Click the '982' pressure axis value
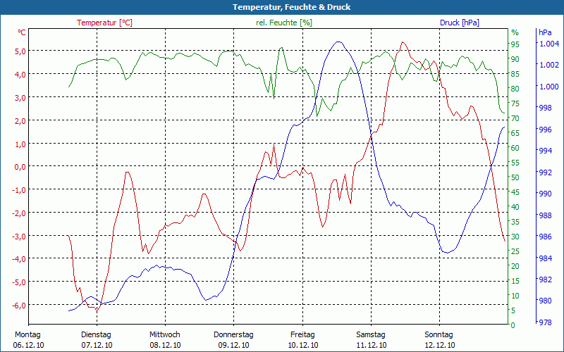The image size is (564, 352). click(x=545, y=279)
